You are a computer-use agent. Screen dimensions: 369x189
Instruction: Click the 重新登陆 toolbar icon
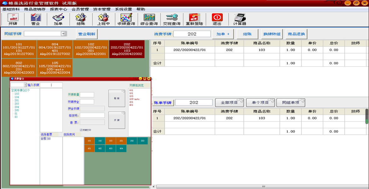click(x=194, y=19)
